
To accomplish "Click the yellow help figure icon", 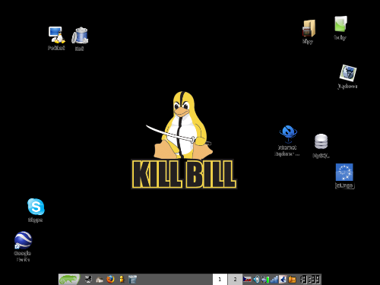I will (x=122, y=279).
